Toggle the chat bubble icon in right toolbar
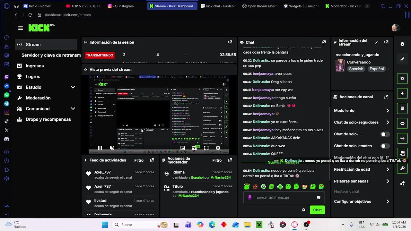Image resolution: width=411 pixels, height=231 pixels. tap(402, 124)
